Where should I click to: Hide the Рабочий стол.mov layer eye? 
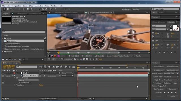coord(3,75)
